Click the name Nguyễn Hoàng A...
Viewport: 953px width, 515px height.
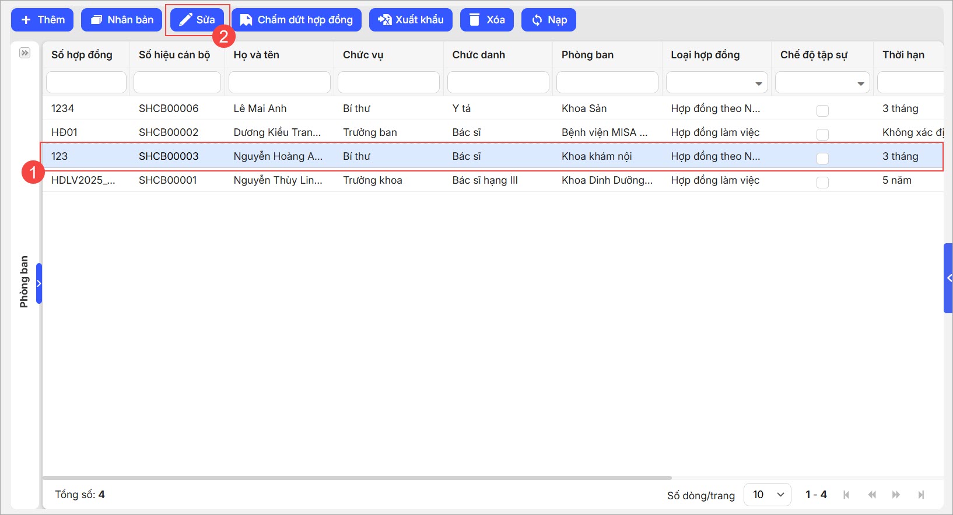point(278,156)
